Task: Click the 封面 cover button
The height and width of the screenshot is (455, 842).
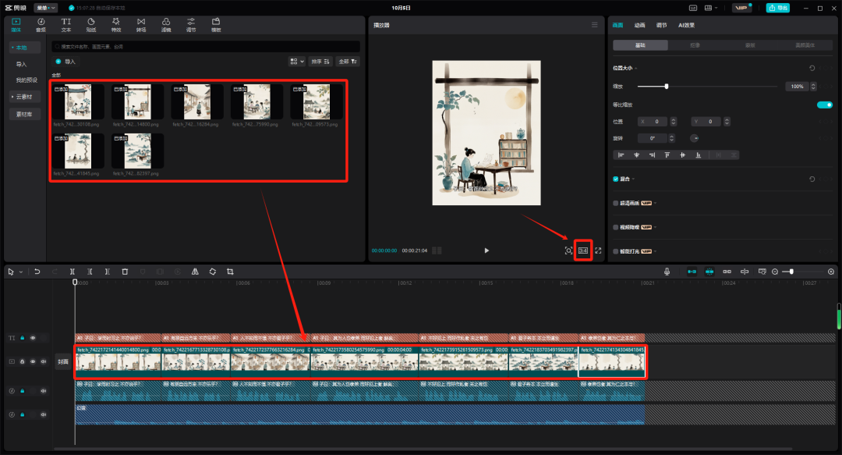Action: [63, 362]
